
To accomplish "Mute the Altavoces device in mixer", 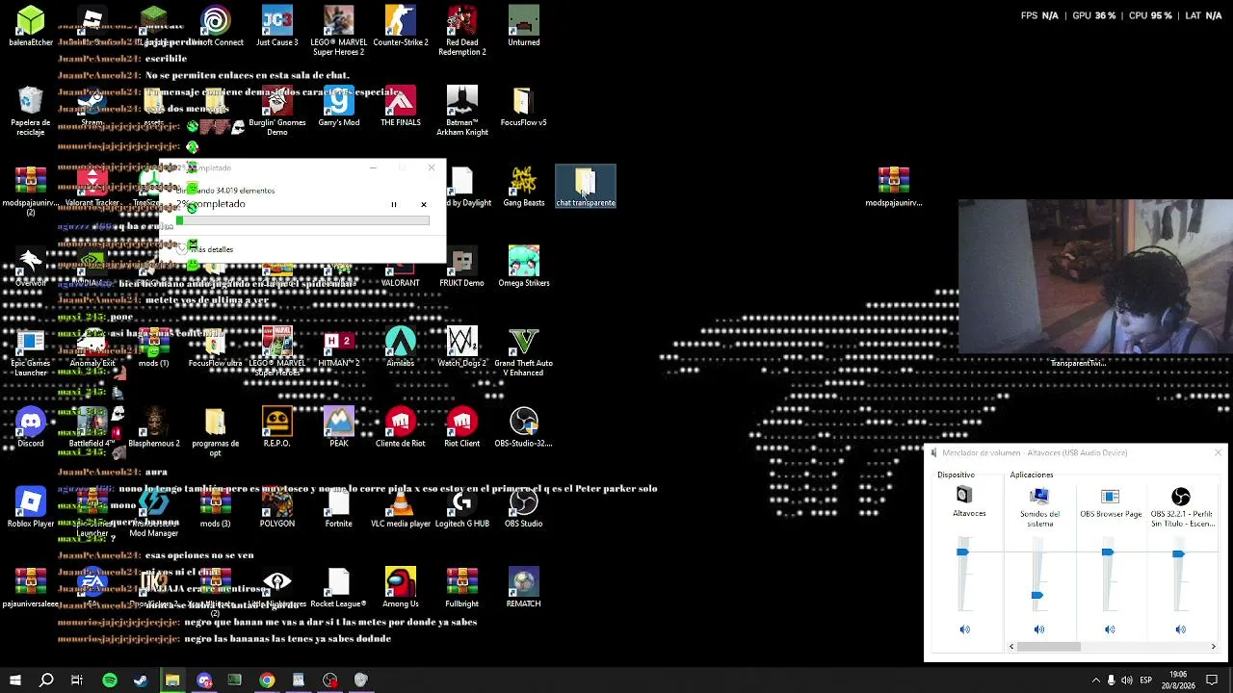I will 965,629.
